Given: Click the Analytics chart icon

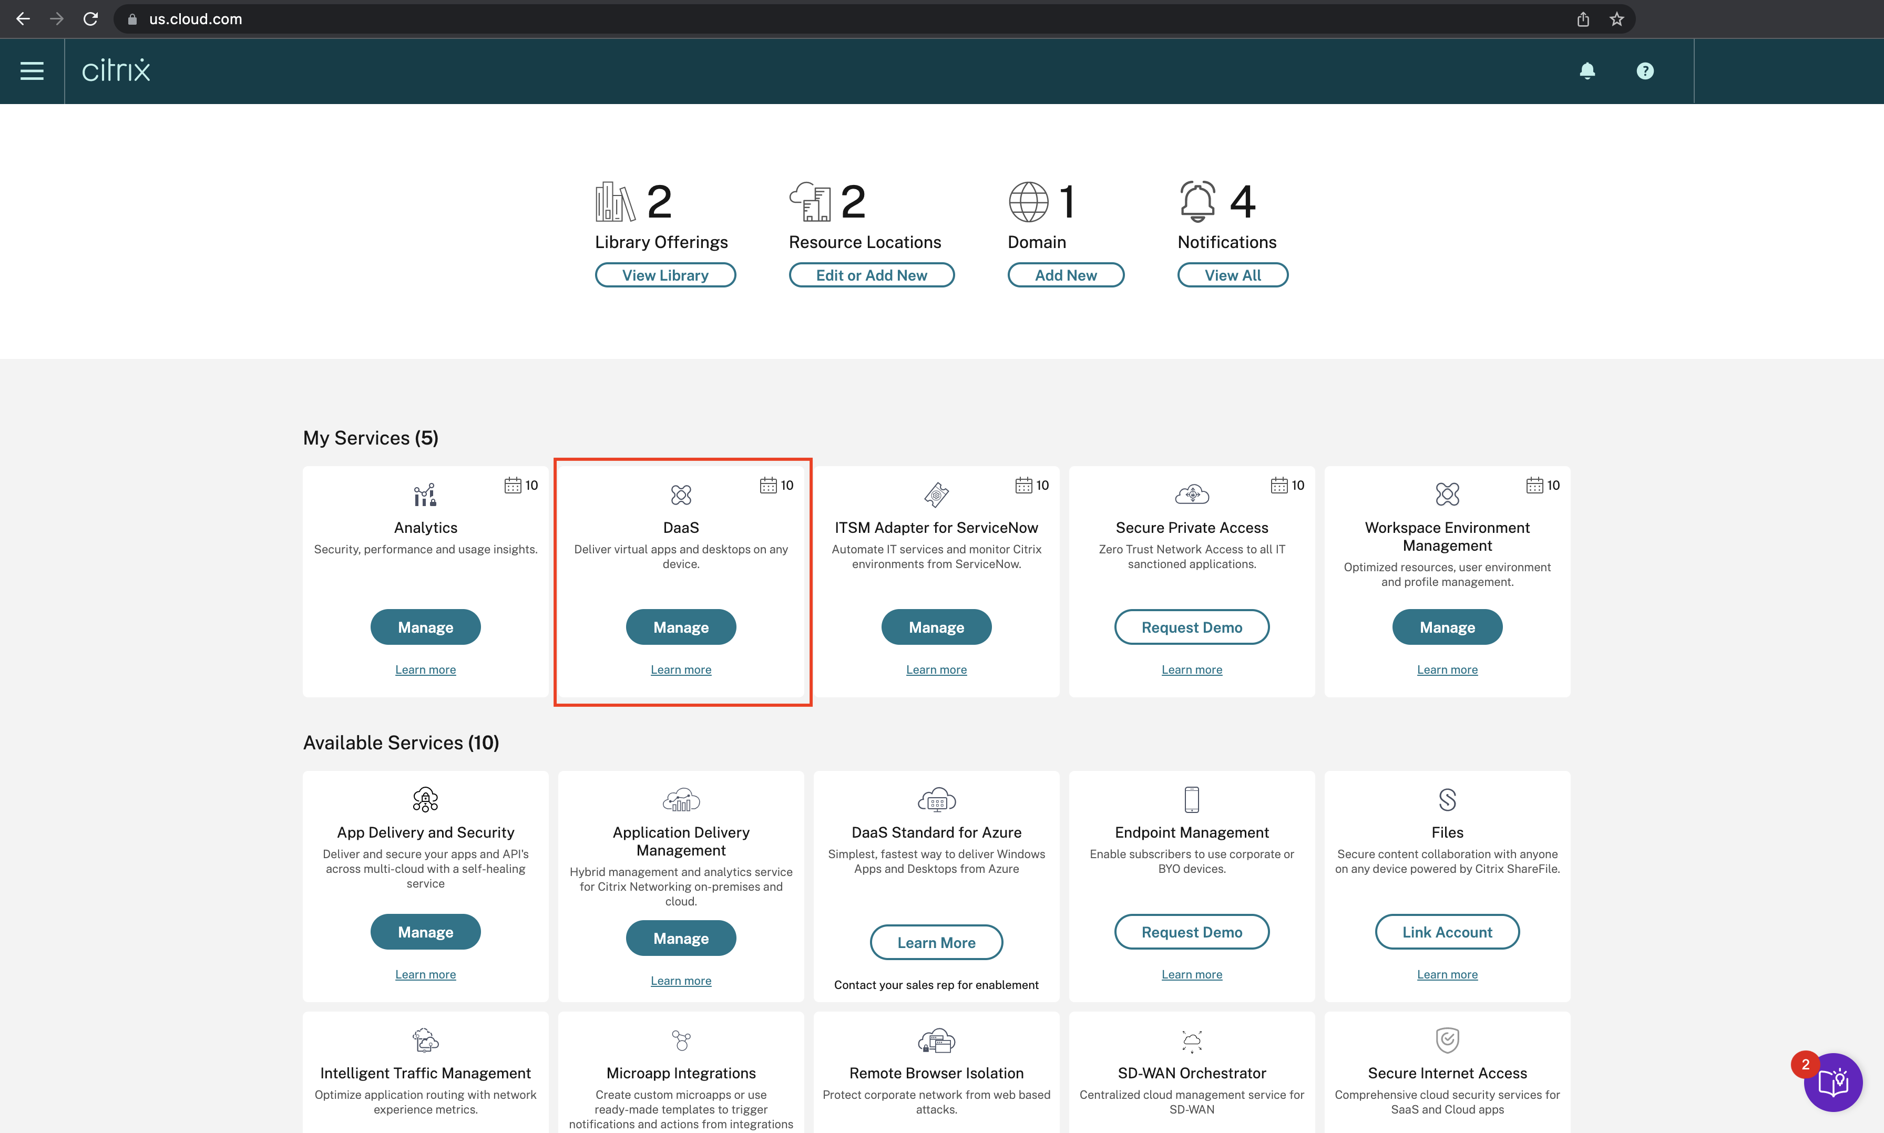Looking at the screenshot, I should (425, 495).
